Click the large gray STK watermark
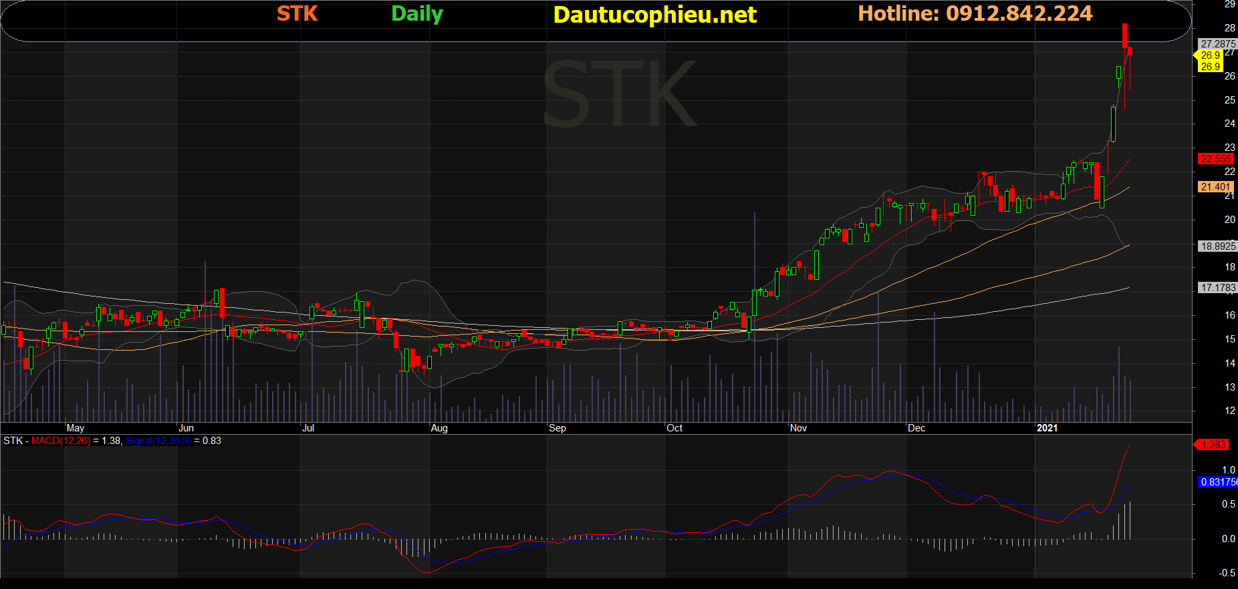 point(620,95)
